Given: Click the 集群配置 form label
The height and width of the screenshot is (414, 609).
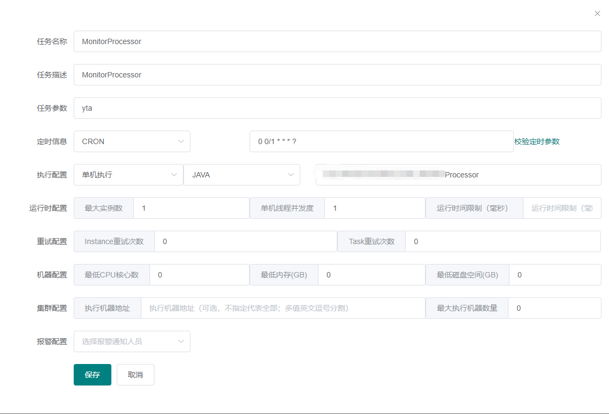Looking at the screenshot, I should 52,309.
